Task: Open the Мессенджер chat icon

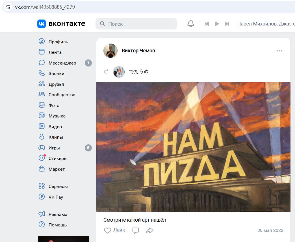Action: click(x=42, y=63)
